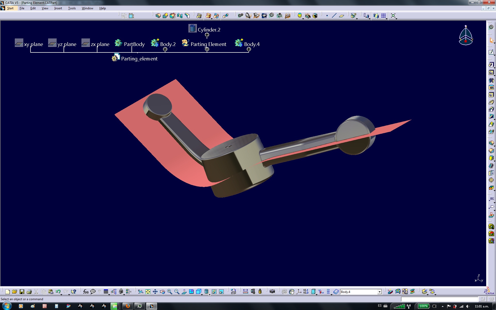Click the Zoom In magnifier icon
The image size is (496, 310).
(169, 292)
